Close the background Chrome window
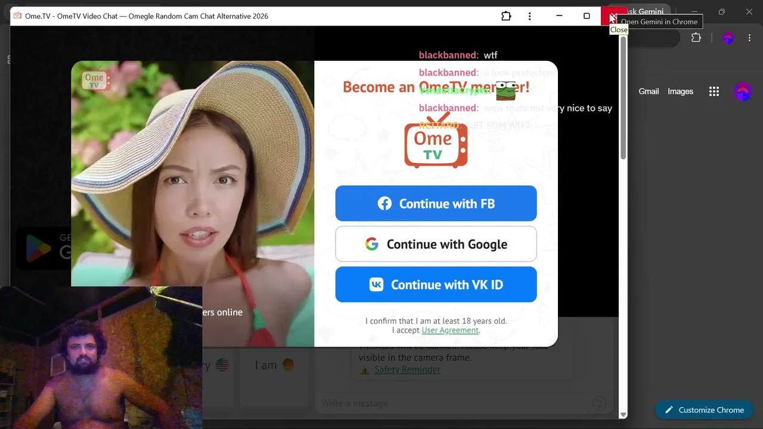Viewport: 763px width, 429px height. click(749, 11)
